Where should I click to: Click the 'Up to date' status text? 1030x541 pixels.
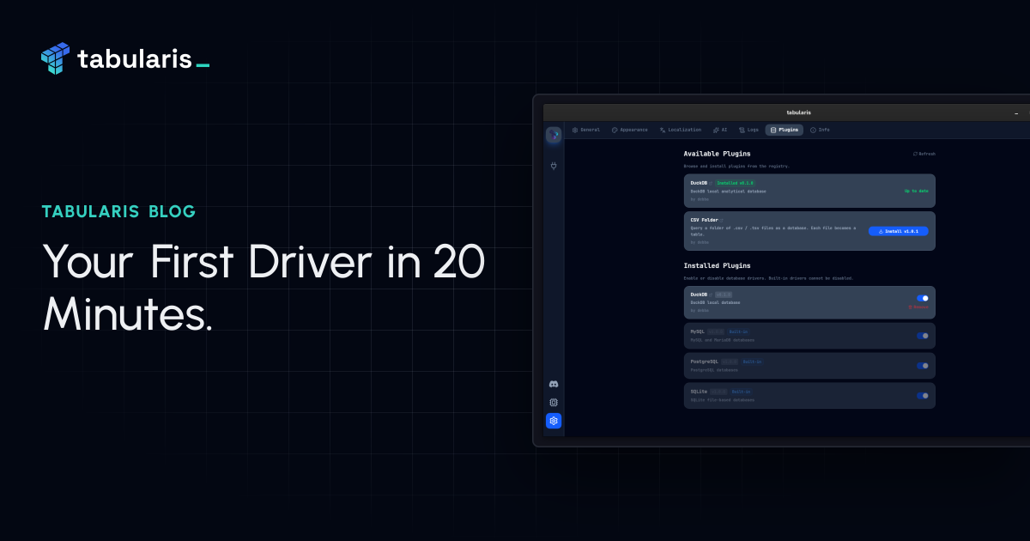click(917, 191)
